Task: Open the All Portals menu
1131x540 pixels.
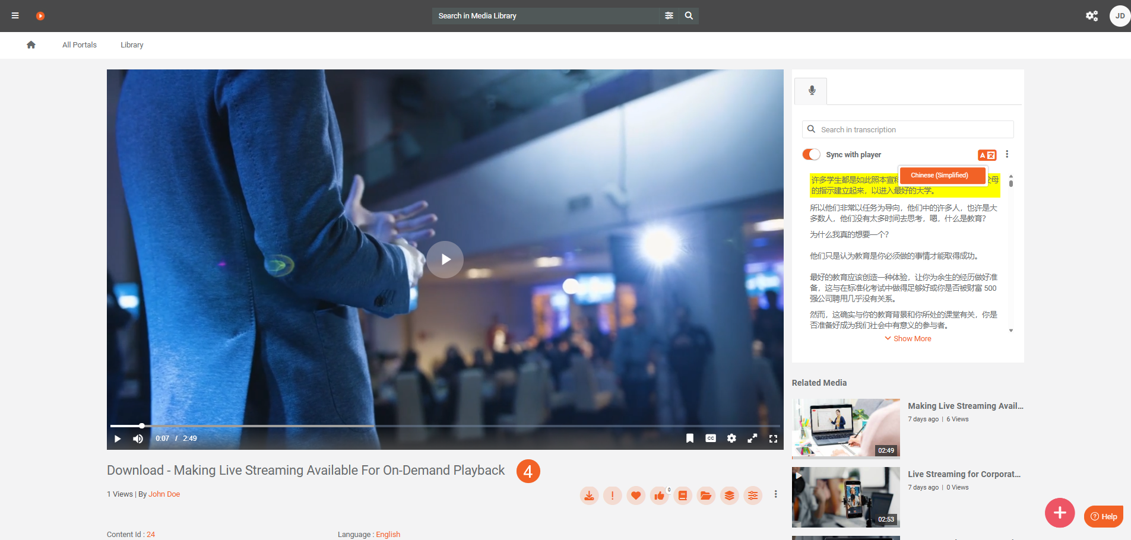Action: [80, 45]
